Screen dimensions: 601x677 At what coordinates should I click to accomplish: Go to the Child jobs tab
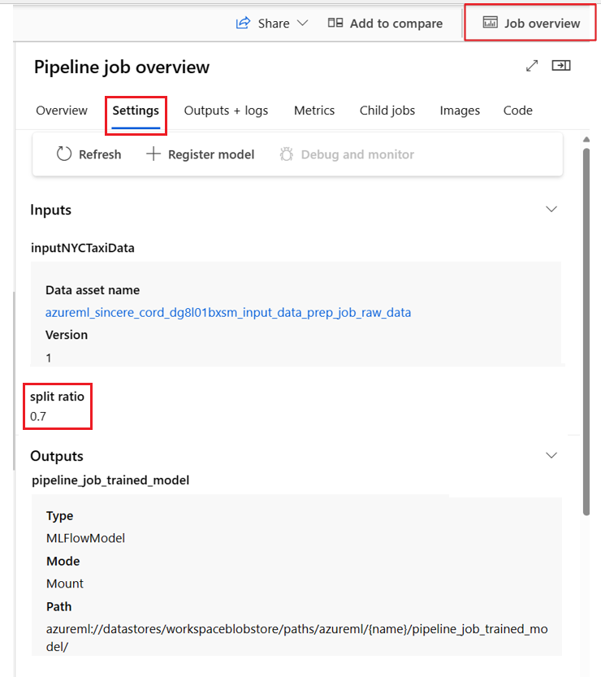click(387, 111)
